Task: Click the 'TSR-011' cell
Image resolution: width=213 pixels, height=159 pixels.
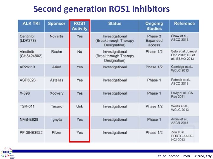Action: [x=31, y=109]
